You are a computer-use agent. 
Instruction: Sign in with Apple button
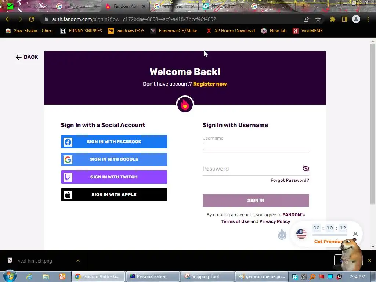click(x=114, y=195)
